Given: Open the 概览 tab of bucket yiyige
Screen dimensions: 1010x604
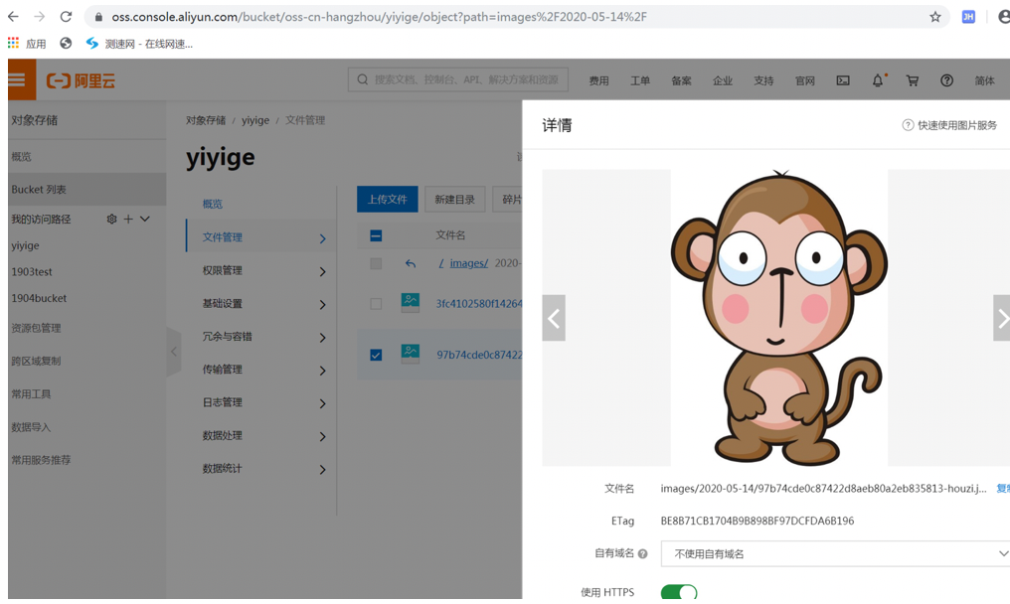Looking at the screenshot, I should (x=213, y=204).
